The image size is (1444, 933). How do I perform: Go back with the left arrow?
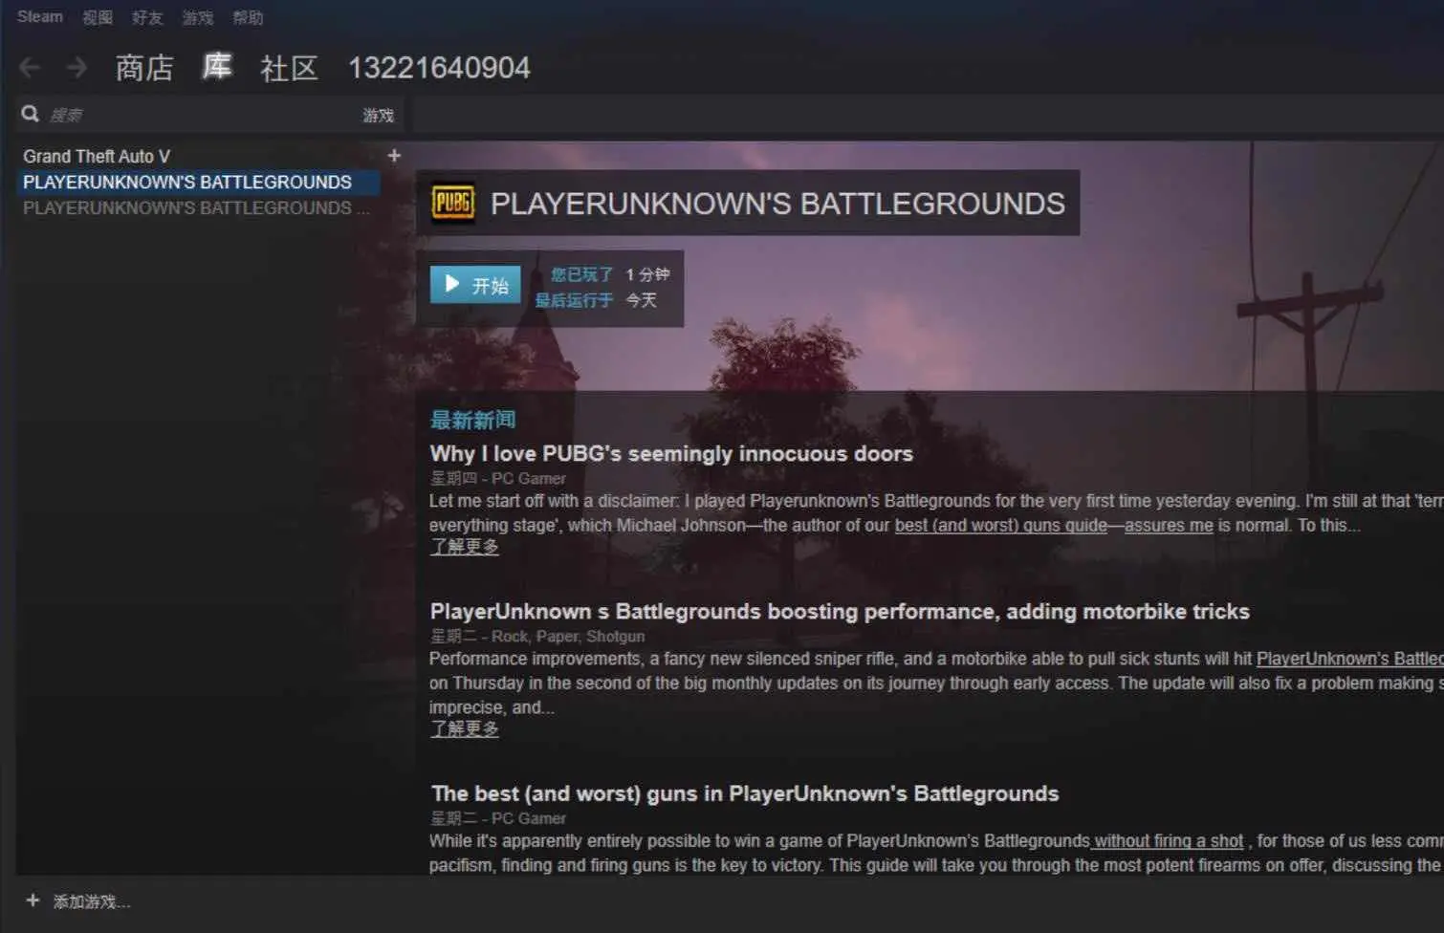pyautogui.click(x=30, y=67)
